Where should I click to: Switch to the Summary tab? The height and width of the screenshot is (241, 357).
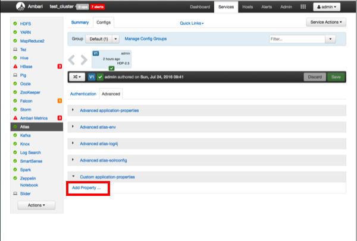(79, 22)
